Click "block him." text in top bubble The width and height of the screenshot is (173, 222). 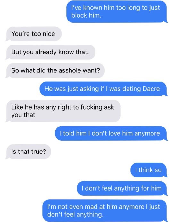click(86, 15)
